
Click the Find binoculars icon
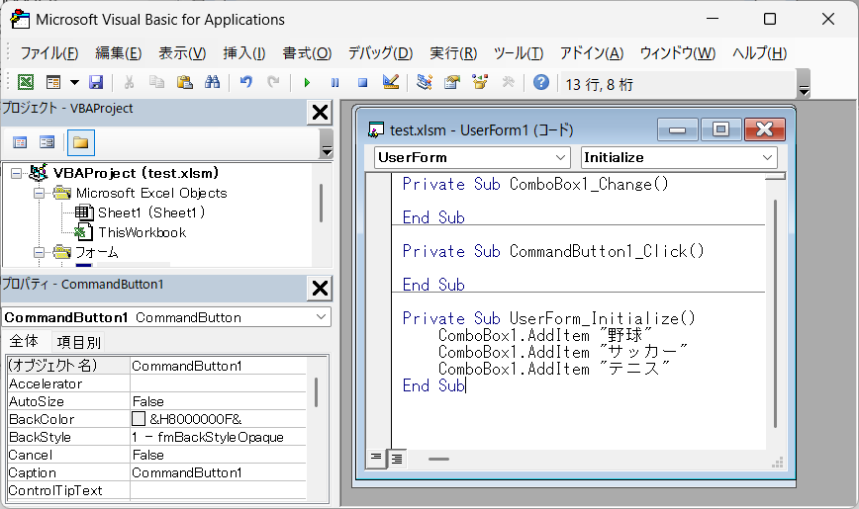pos(212,83)
